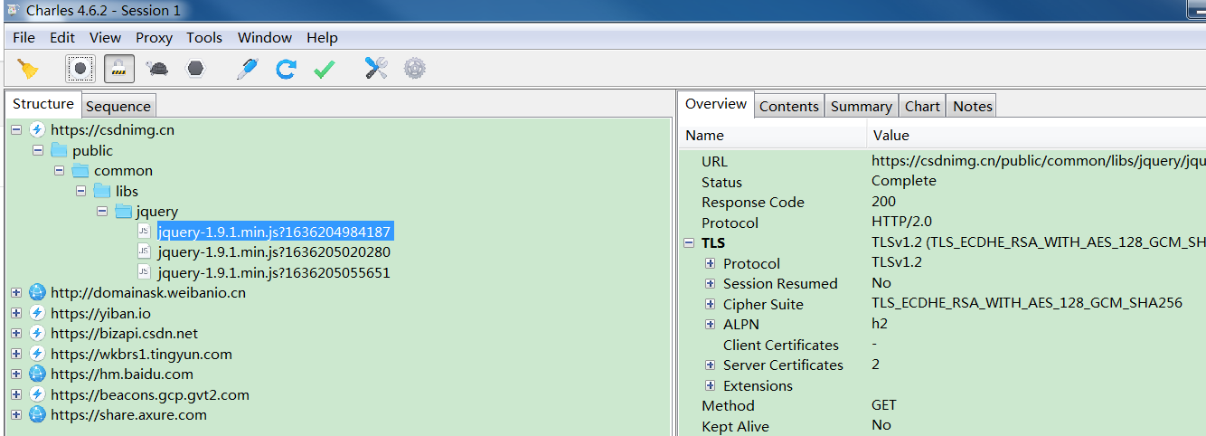Viewport: 1206px width, 436px height.
Task: Open the settings gear icon
Action: [x=414, y=69]
